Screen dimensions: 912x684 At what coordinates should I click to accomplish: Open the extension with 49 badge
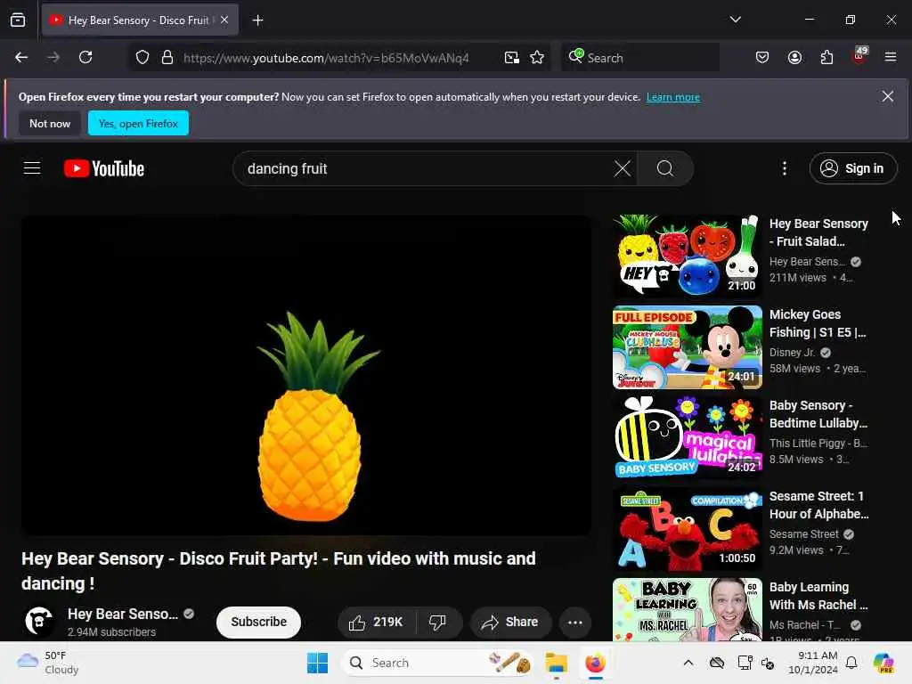coord(859,56)
